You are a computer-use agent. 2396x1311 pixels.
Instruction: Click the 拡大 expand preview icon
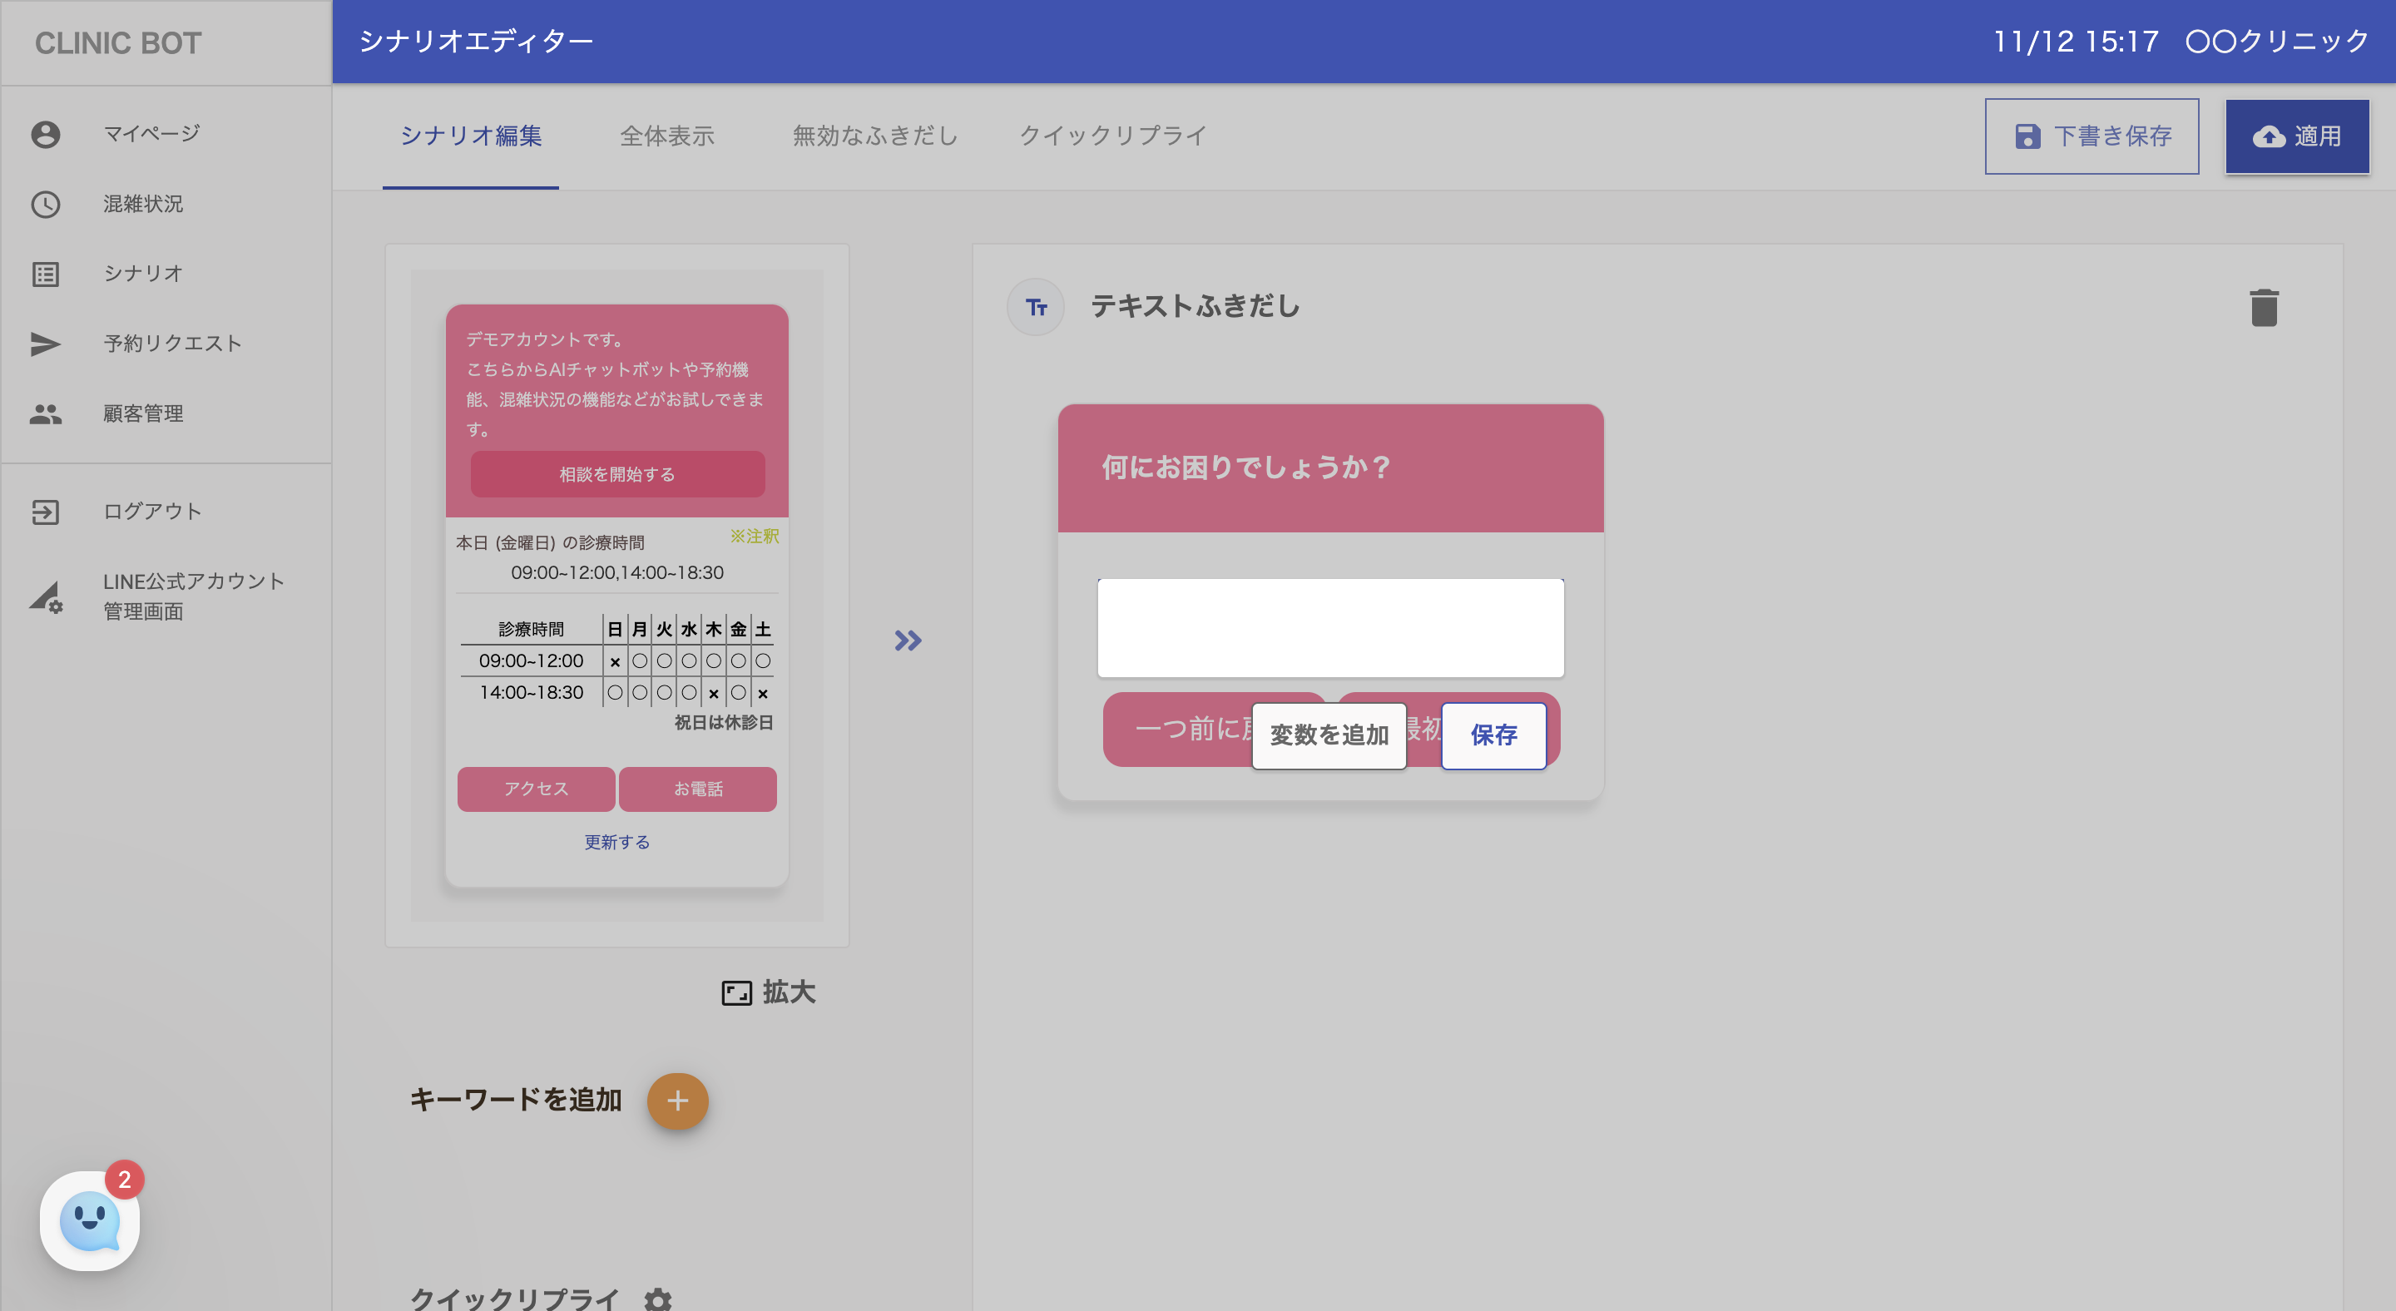736,992
